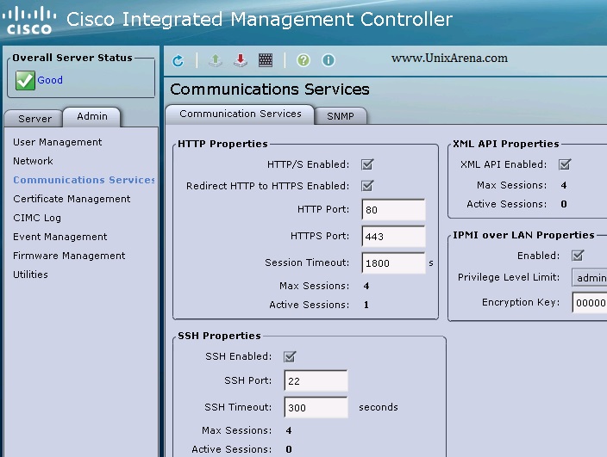Image resolution: width=607 pixels, height=457 pixels.
Task: Switch to the Server tab
Action: [x=34, y=119]
